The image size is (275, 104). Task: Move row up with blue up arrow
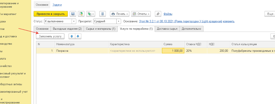[x=72, y=36]
